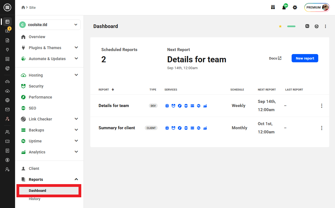This screenshot has height=208, width=335.
Task: Expand the Backups chevron
Action: coord(76,130)
